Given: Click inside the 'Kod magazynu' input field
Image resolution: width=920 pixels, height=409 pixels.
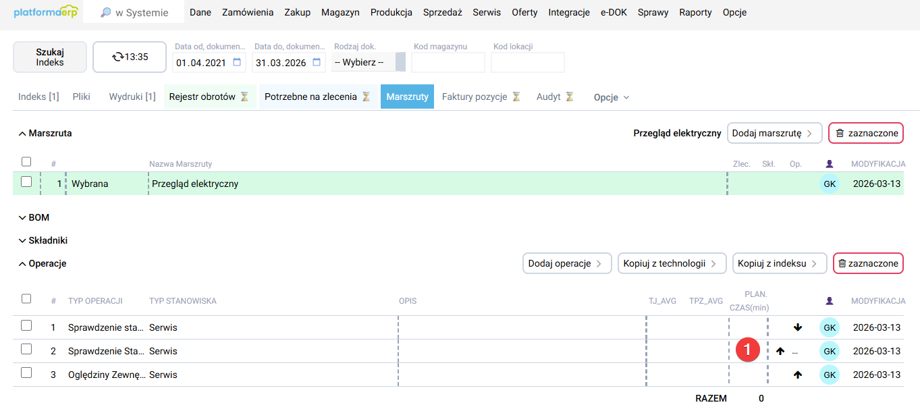Looking at the screenshot, I should pos(448,61).
